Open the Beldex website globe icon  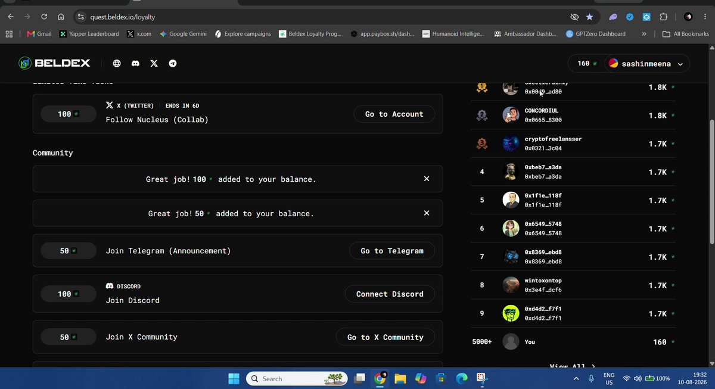(x=117, y=63)
